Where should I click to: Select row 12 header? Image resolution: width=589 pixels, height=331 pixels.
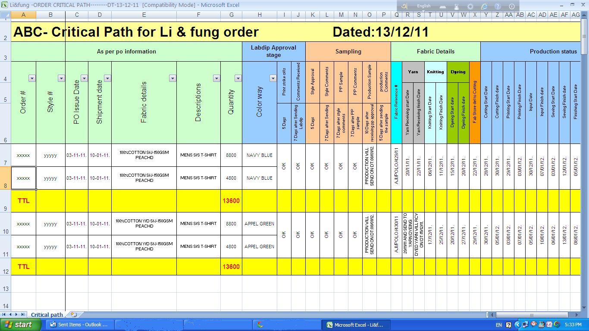[5, 267]
